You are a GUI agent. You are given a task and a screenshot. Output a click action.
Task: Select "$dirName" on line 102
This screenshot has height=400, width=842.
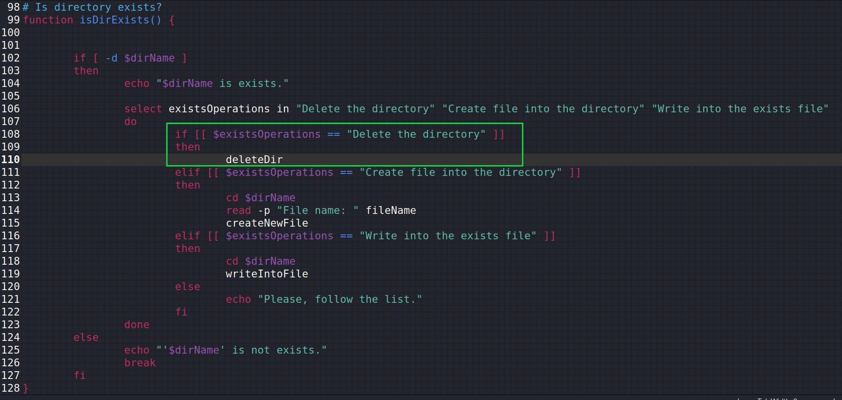[150, 58]
